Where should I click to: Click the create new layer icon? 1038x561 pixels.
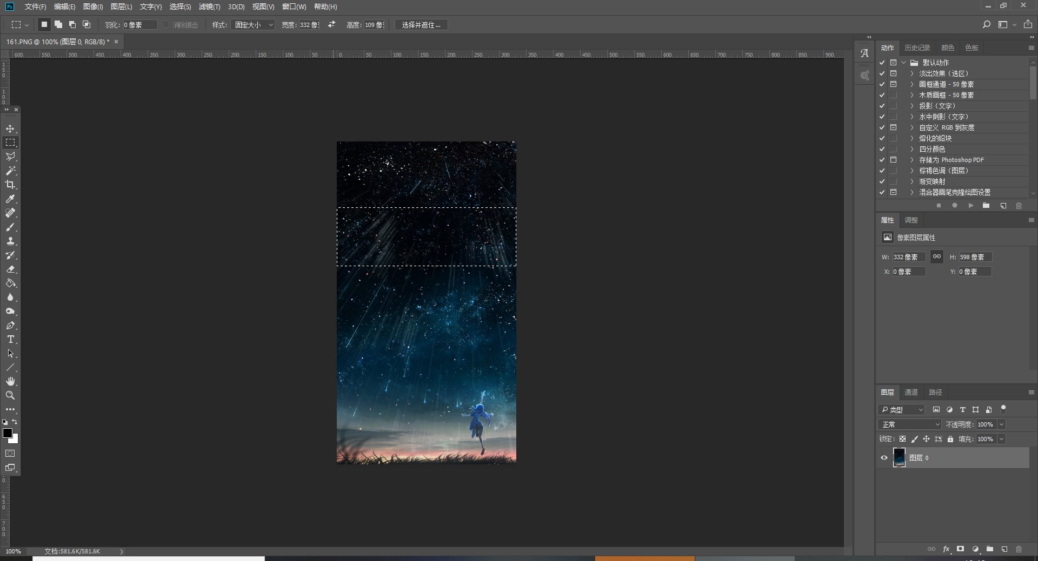coord(1004,549)
